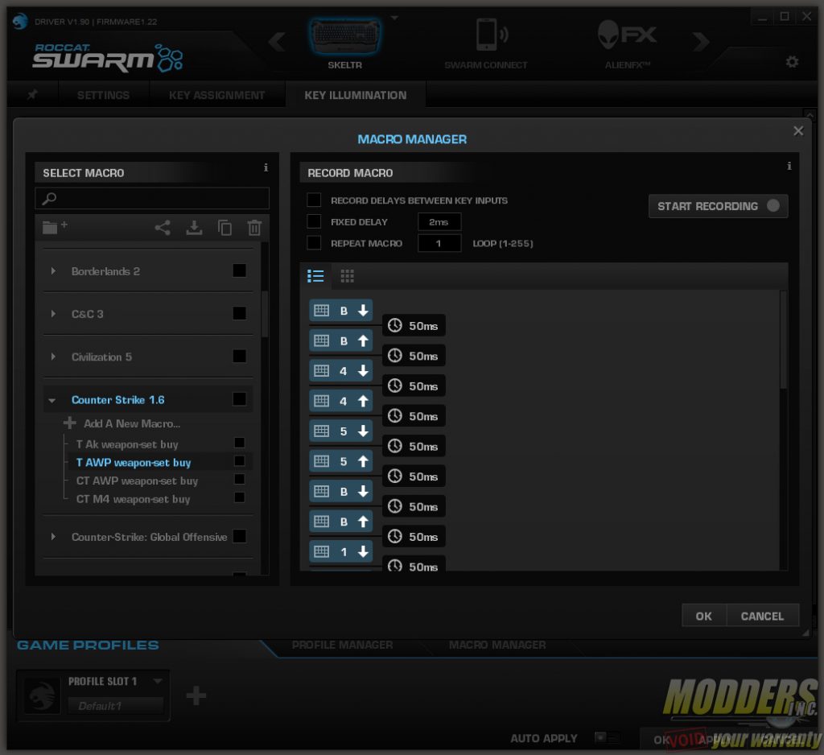This screenshot has height=755, width=824.
Task: Select the T Ak weapon-set buy macro
Action: tap(127, 444)
